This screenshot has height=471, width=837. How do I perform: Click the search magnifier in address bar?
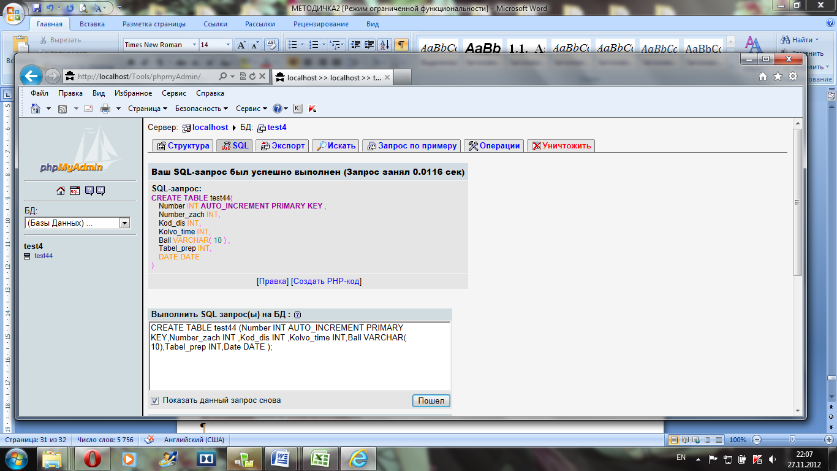223,77
